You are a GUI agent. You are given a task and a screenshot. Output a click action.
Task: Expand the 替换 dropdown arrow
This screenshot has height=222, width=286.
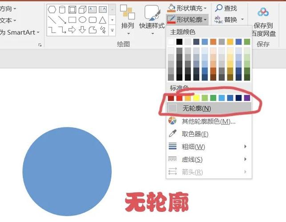tap(242, 19)
